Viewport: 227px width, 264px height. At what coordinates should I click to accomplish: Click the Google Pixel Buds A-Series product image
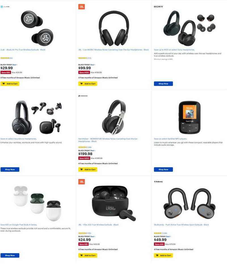(37, 203)
